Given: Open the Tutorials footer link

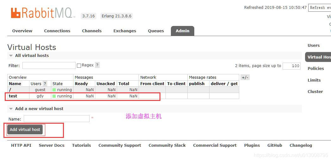Looking at the screenshot, I should tap(81, 146).
